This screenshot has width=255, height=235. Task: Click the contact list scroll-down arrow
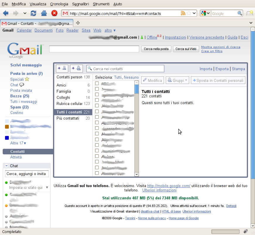(137, 174)
